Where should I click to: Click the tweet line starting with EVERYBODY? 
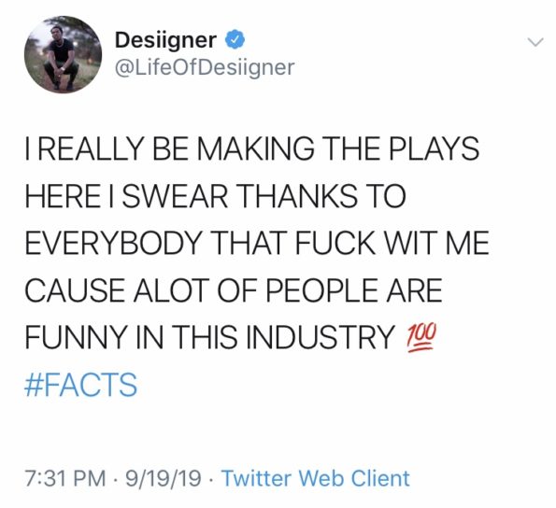(x=257, y=243)
